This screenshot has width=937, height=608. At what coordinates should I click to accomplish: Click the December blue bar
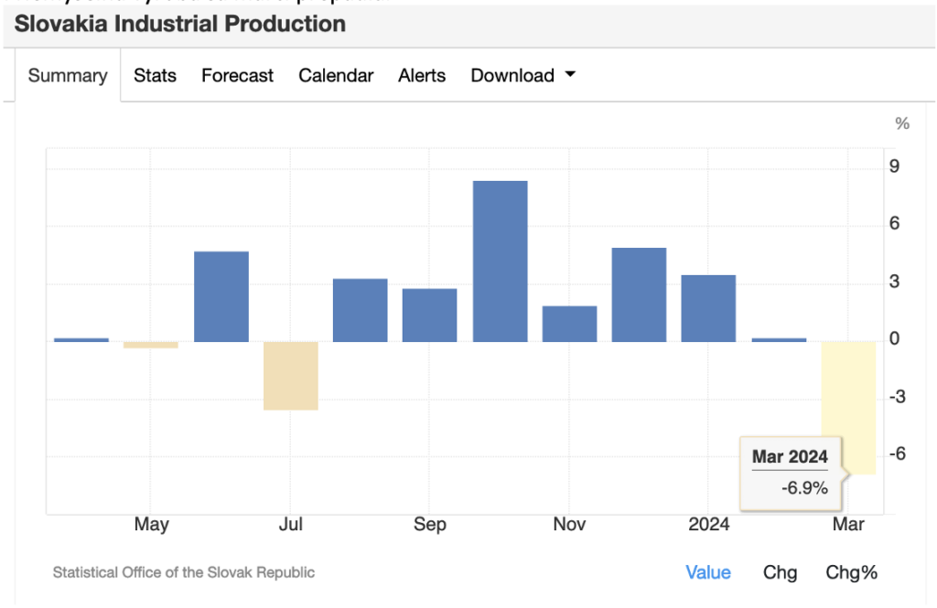639,294
